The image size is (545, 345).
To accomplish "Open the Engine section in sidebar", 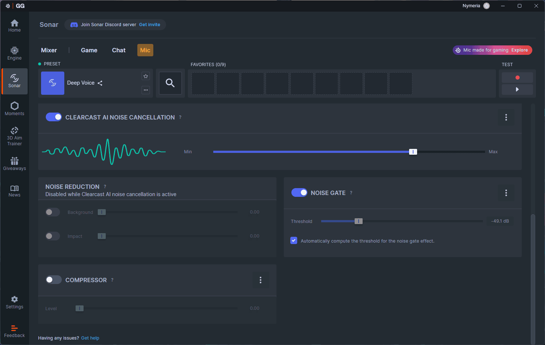I will click(x=15, y=53).
